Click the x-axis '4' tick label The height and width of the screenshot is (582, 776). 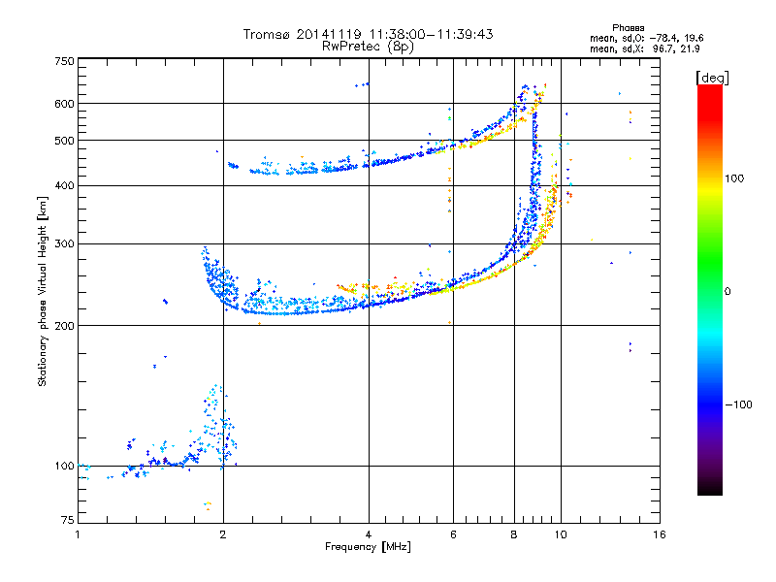[369, 534]
